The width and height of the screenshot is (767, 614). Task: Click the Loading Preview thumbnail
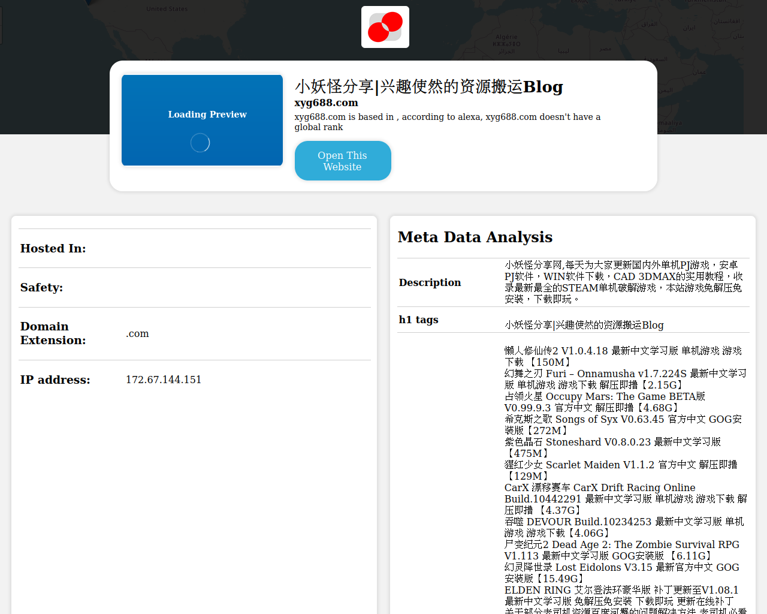coord(202,120)
